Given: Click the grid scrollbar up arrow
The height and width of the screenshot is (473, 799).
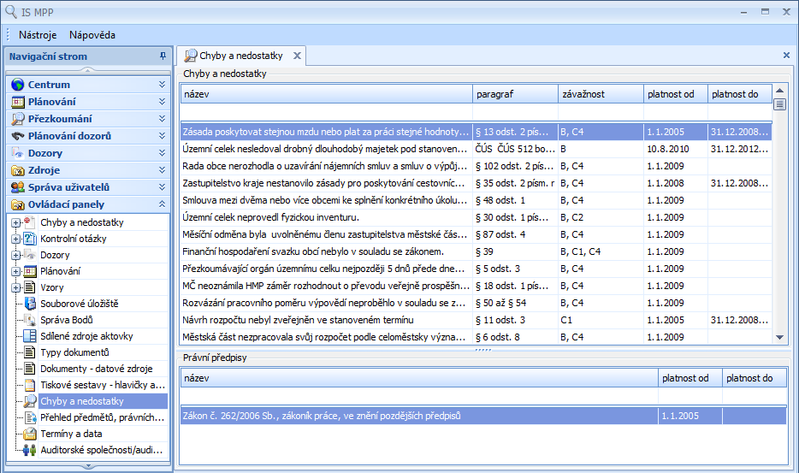Looking at the screenshot, I should tap(779, 91).
